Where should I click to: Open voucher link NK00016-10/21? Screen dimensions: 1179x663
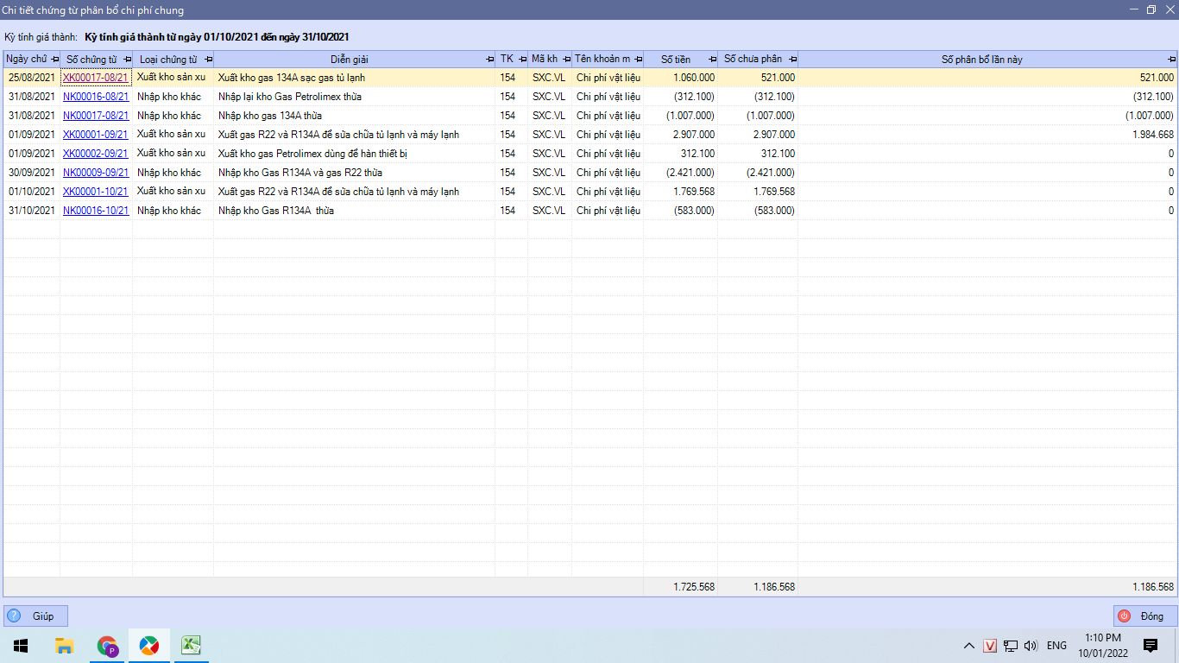point(96,211)
